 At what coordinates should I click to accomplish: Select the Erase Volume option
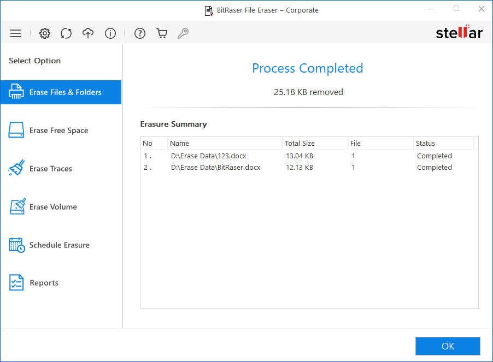point(61,207)
